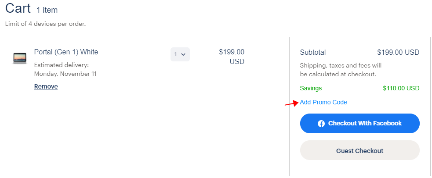
Task: Click the Cart page heading
Action: pos(18,8)
